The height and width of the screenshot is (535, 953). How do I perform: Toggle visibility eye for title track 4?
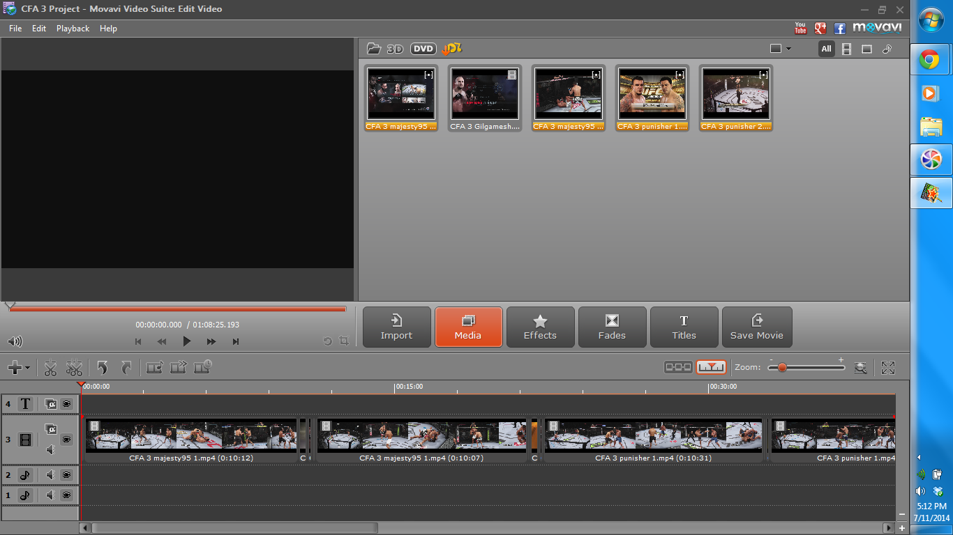point(66,404)
